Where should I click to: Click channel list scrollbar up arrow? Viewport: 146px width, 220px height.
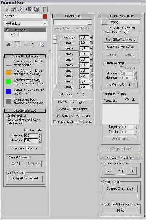coord(55,37)
